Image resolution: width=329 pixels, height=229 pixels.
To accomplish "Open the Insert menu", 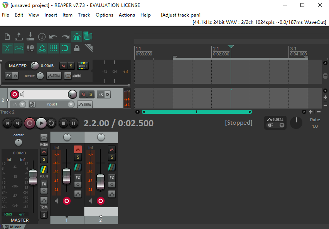I will coord(51,15).
